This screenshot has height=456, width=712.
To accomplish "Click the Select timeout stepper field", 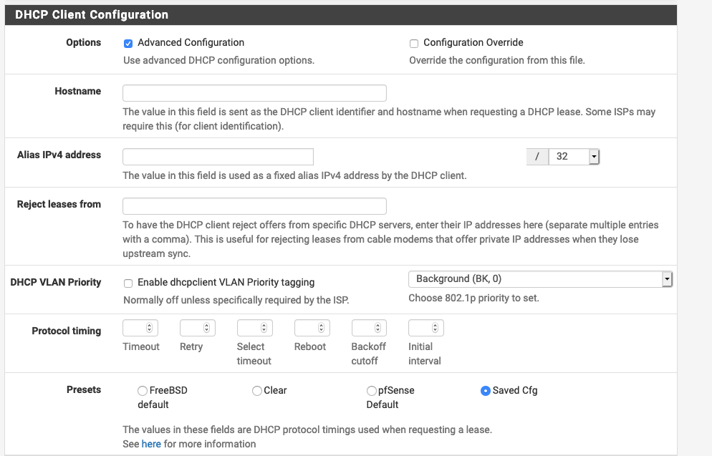I will [255, 328].
